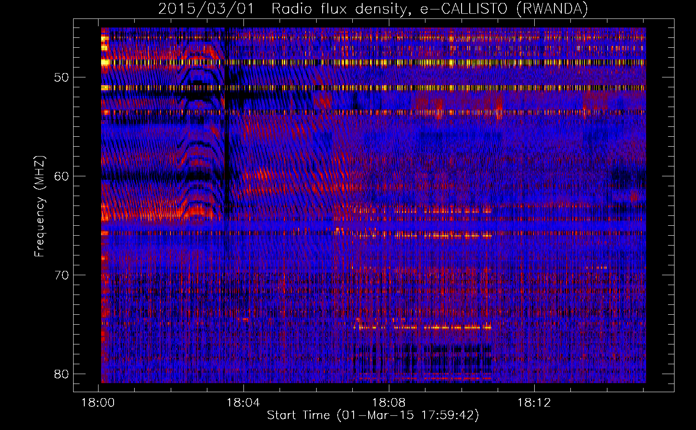The image size is (696, 430).
Task: Click the 50 frequency tick label
Action: point(62,77)
